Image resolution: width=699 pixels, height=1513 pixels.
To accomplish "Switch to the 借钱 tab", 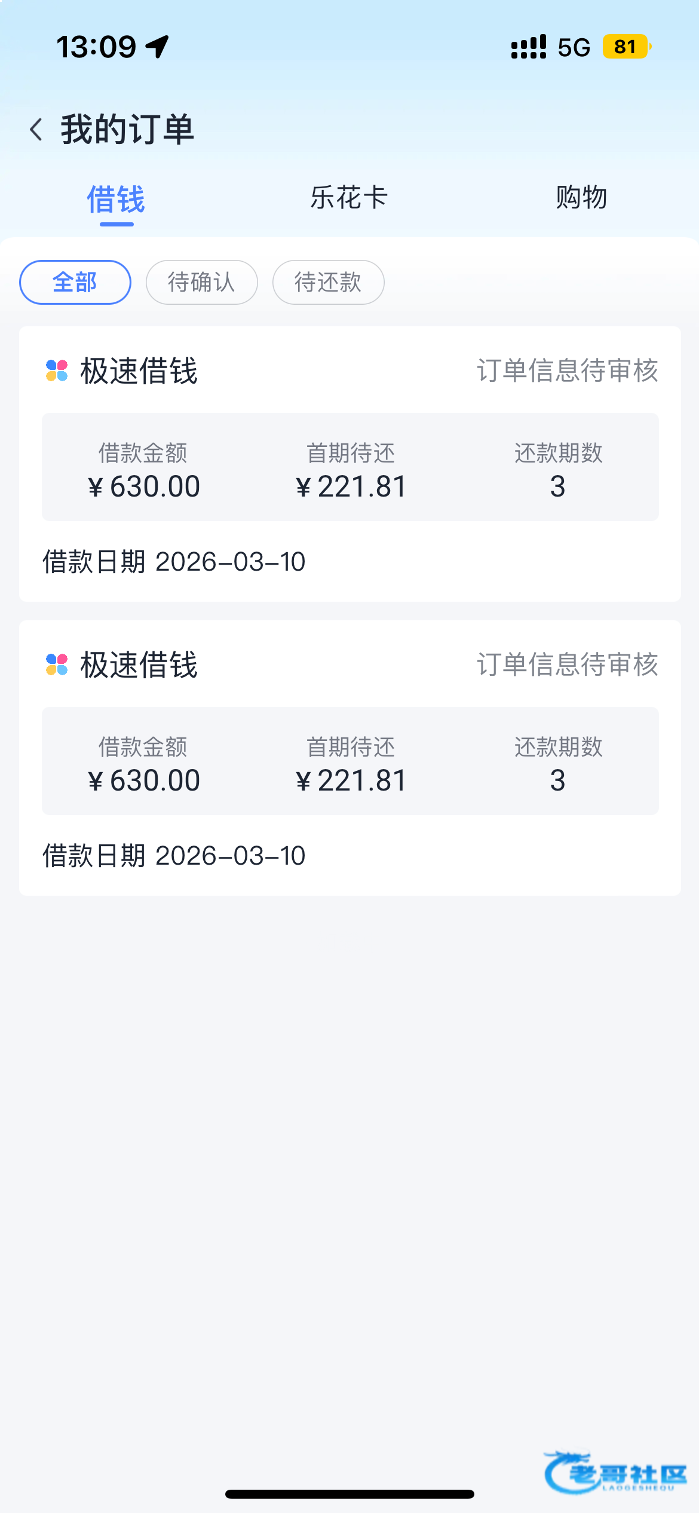I will pos(116,199).
